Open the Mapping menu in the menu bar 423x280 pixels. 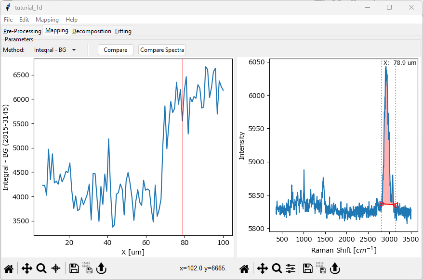click(x=47, y=20)
